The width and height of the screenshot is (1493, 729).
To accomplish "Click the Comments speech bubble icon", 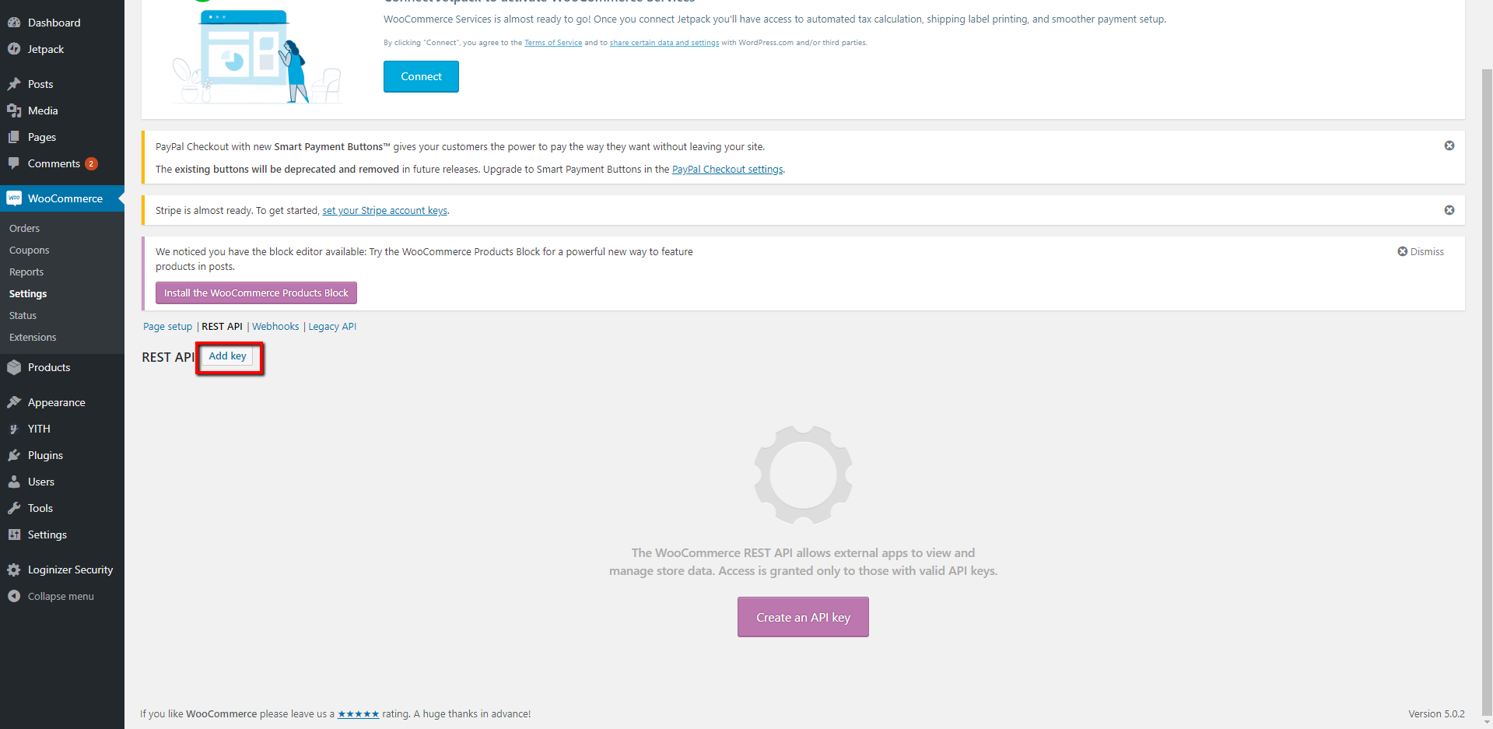I will (x=14, y=163).
